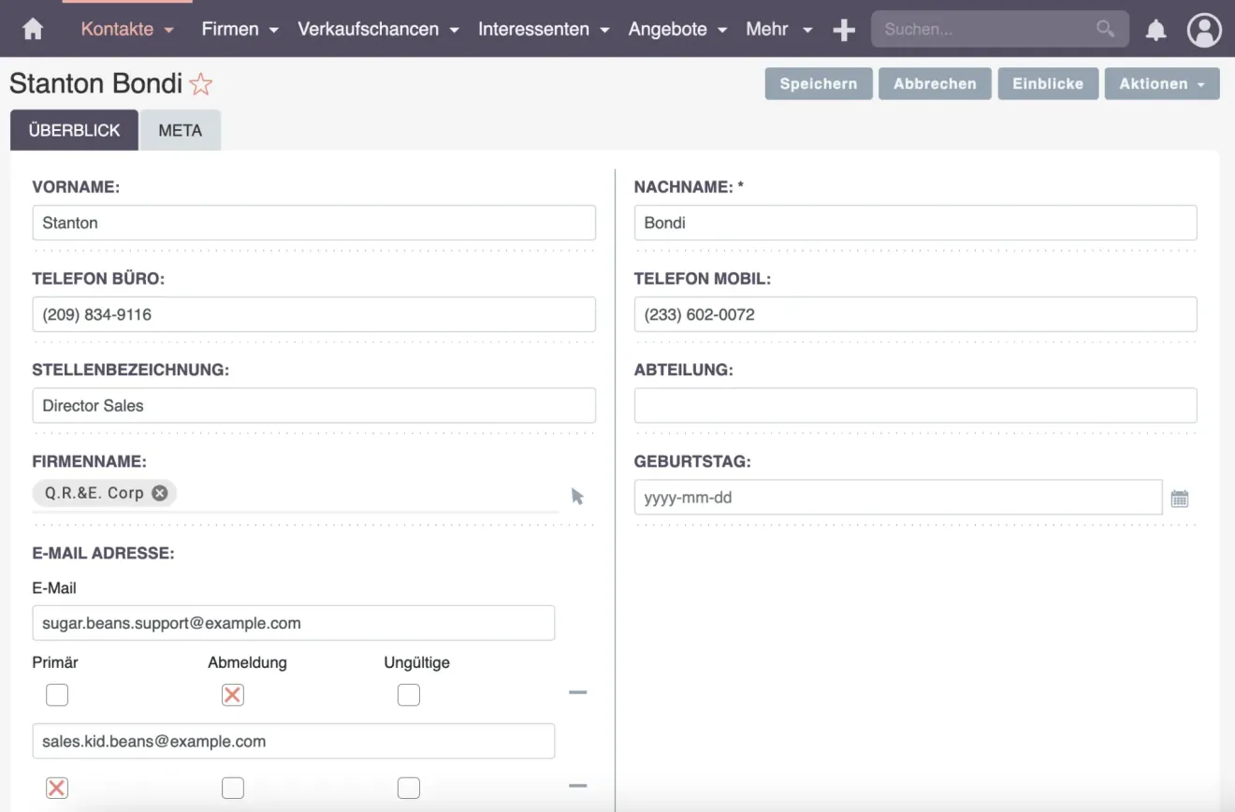The width and height of the screenshot is (1235, 812).
Task: Switch to the META tab
Action: pos(180,130)
